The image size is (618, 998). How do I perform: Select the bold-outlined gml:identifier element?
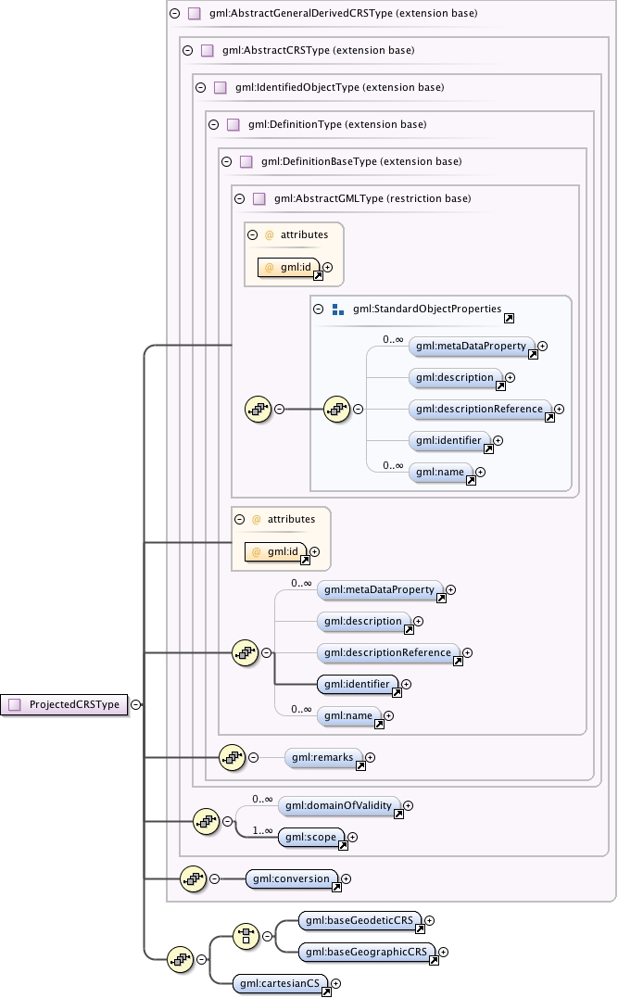click(x=358, y=684)
